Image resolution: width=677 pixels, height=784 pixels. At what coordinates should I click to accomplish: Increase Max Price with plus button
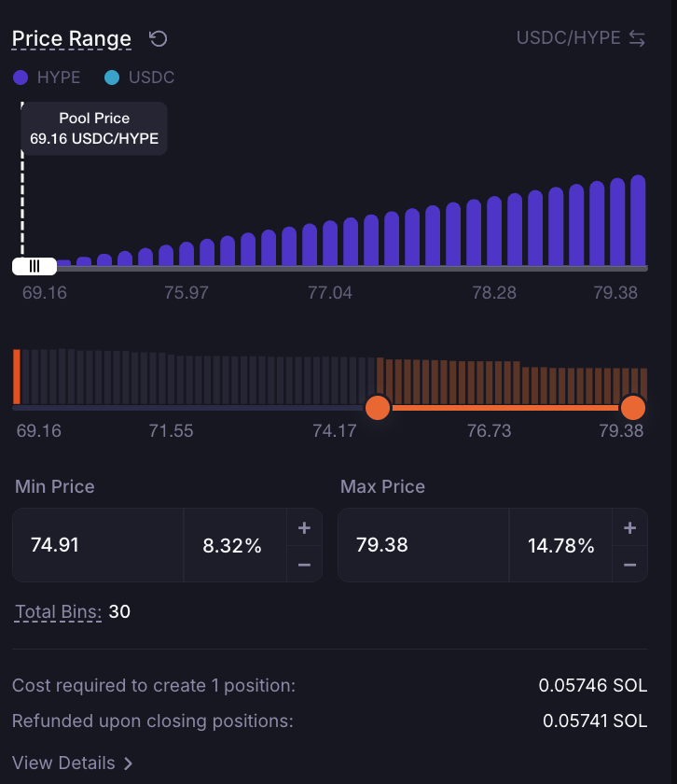coord(630,527)
